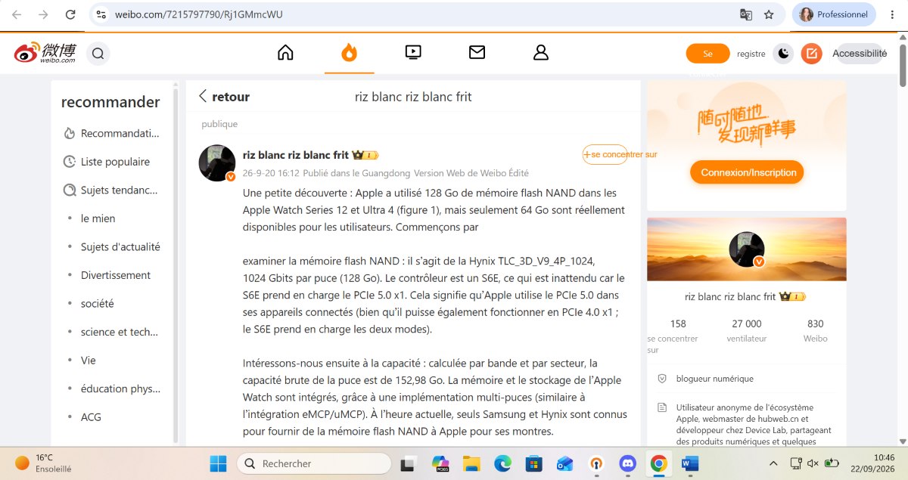Click the blogueur numérique shield icon
The width and height of the screenshot is (908, 480).
click(x=662, y=379)
